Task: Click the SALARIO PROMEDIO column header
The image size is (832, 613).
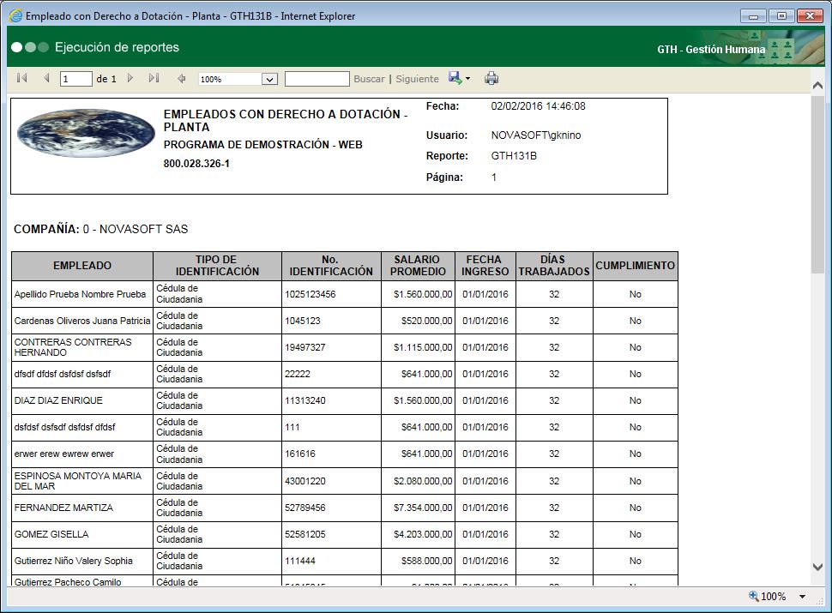Action: (418, 266)
